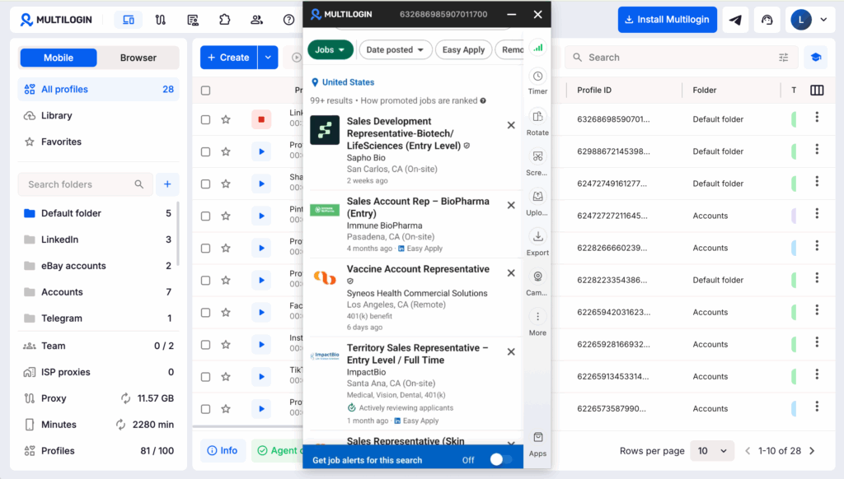
Task: Open the support headset icon
Action: (x=767, y=20)
